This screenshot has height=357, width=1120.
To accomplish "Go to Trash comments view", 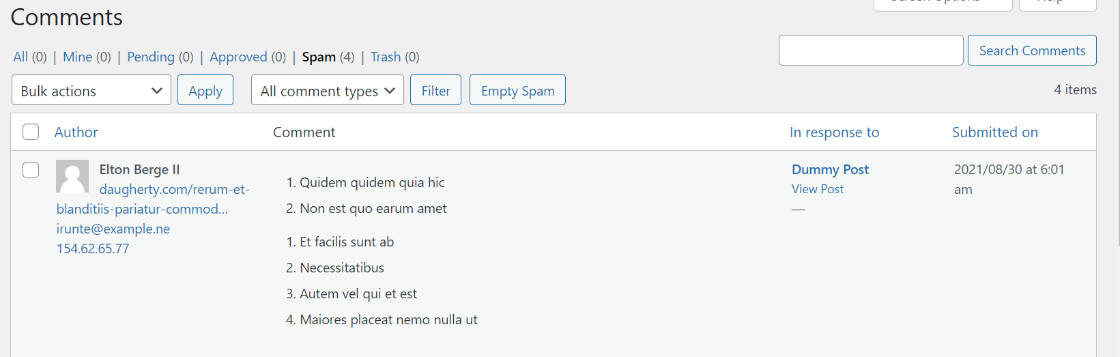I will pos(386,57).
